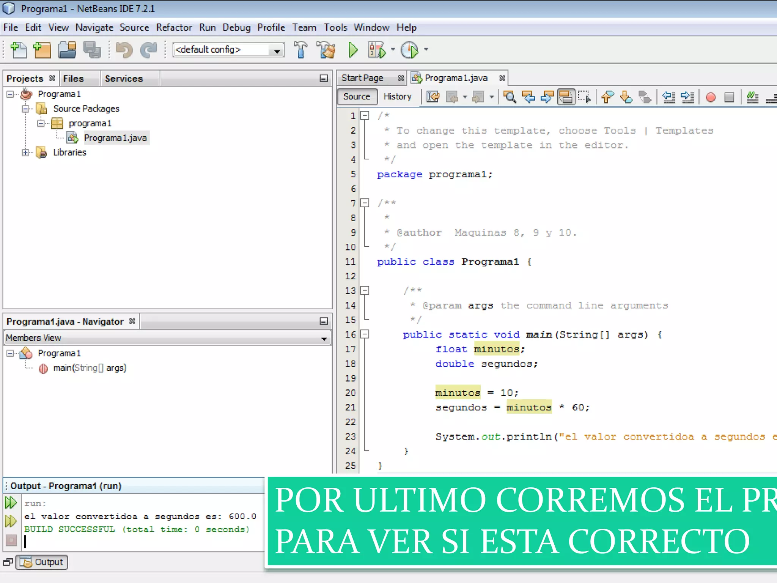
Task: Collapse programa1 package tree node
Action: pos(41,123)
